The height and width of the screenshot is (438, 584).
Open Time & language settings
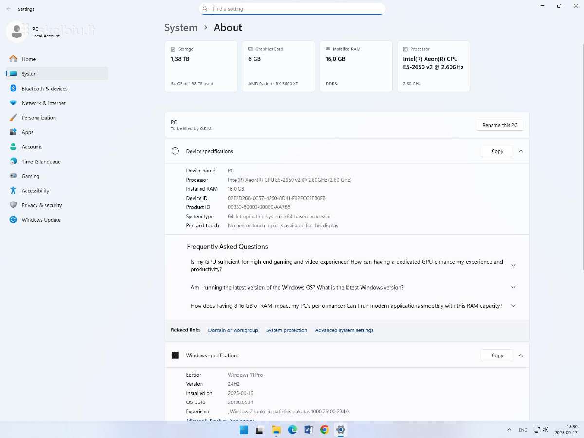pyautogui.click(x=56, y=161)
